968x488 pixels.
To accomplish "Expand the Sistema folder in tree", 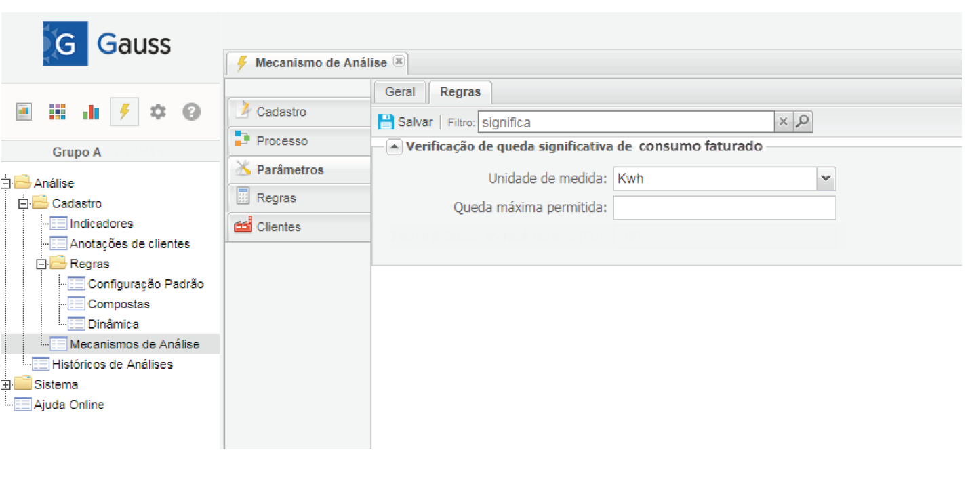I will coord(7,385).
